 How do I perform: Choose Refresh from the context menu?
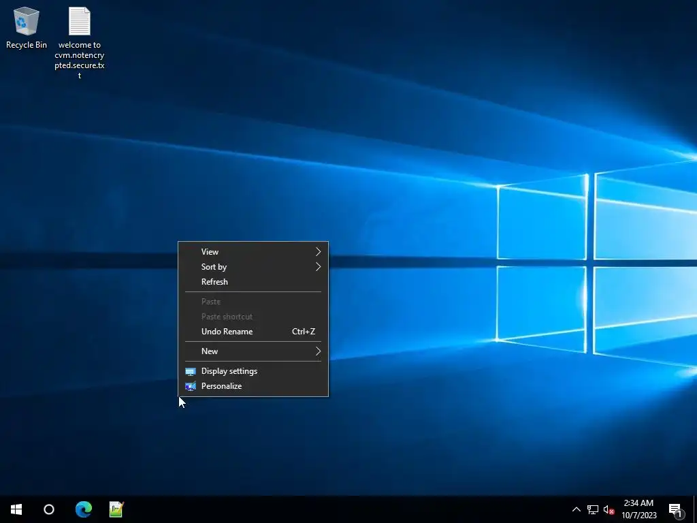[253, 282]
